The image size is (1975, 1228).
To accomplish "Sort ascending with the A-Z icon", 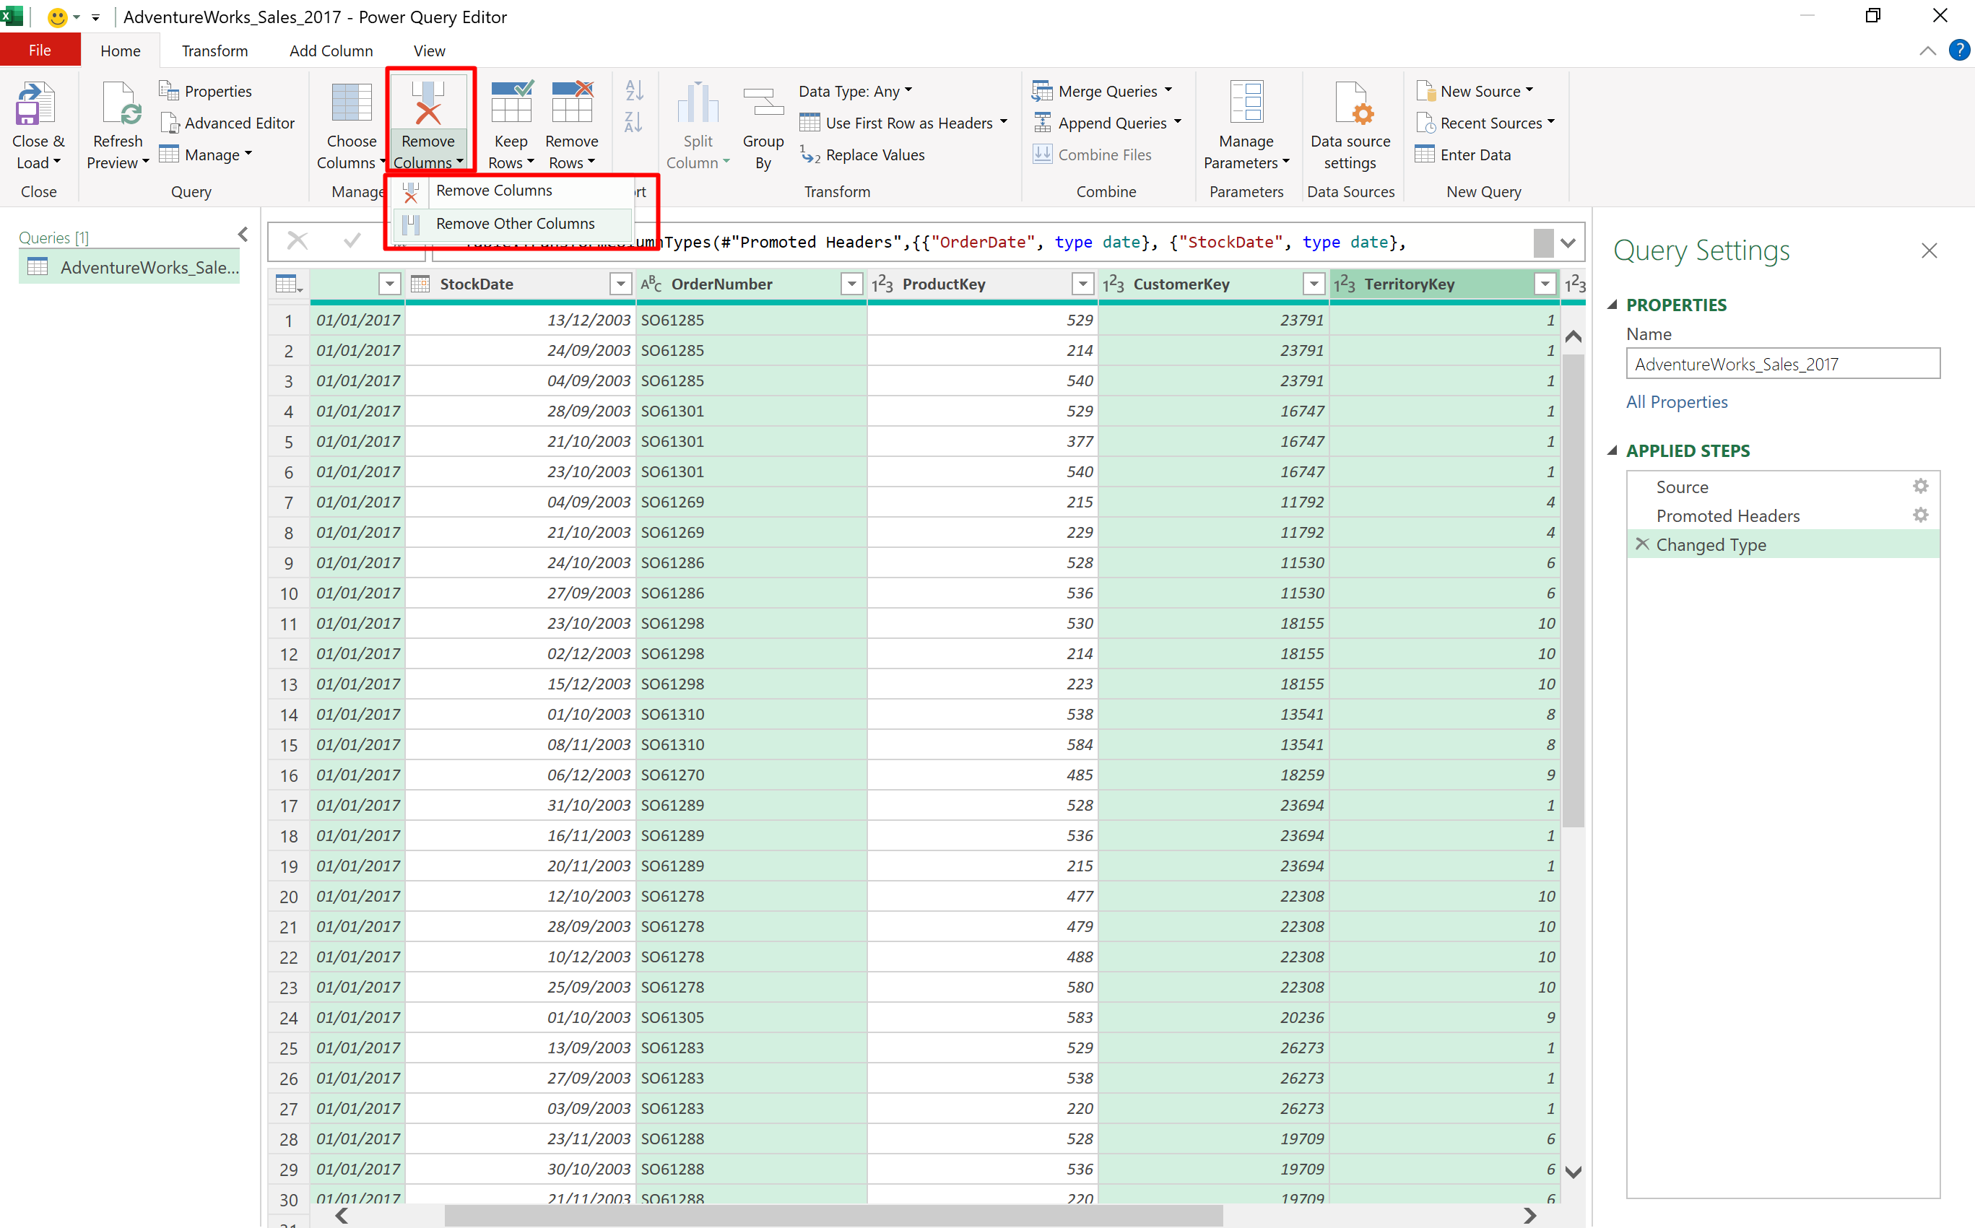I will pos(635,90).
